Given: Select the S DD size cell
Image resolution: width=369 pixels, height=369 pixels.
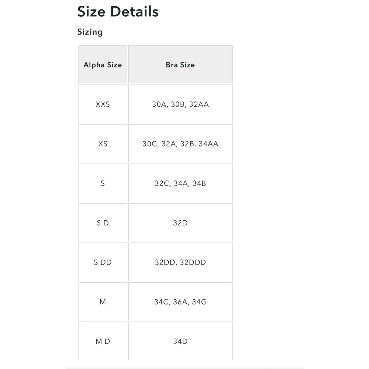Looking at the screenshot, I should click(103, 262).
